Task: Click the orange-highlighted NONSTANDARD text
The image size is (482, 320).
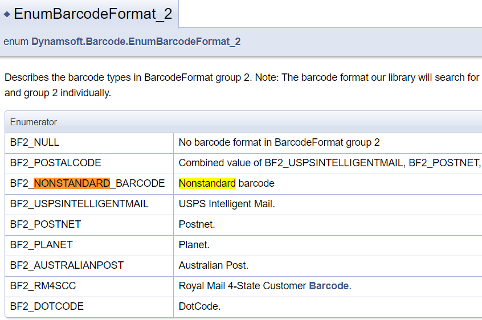Action: tap(71, 183)
